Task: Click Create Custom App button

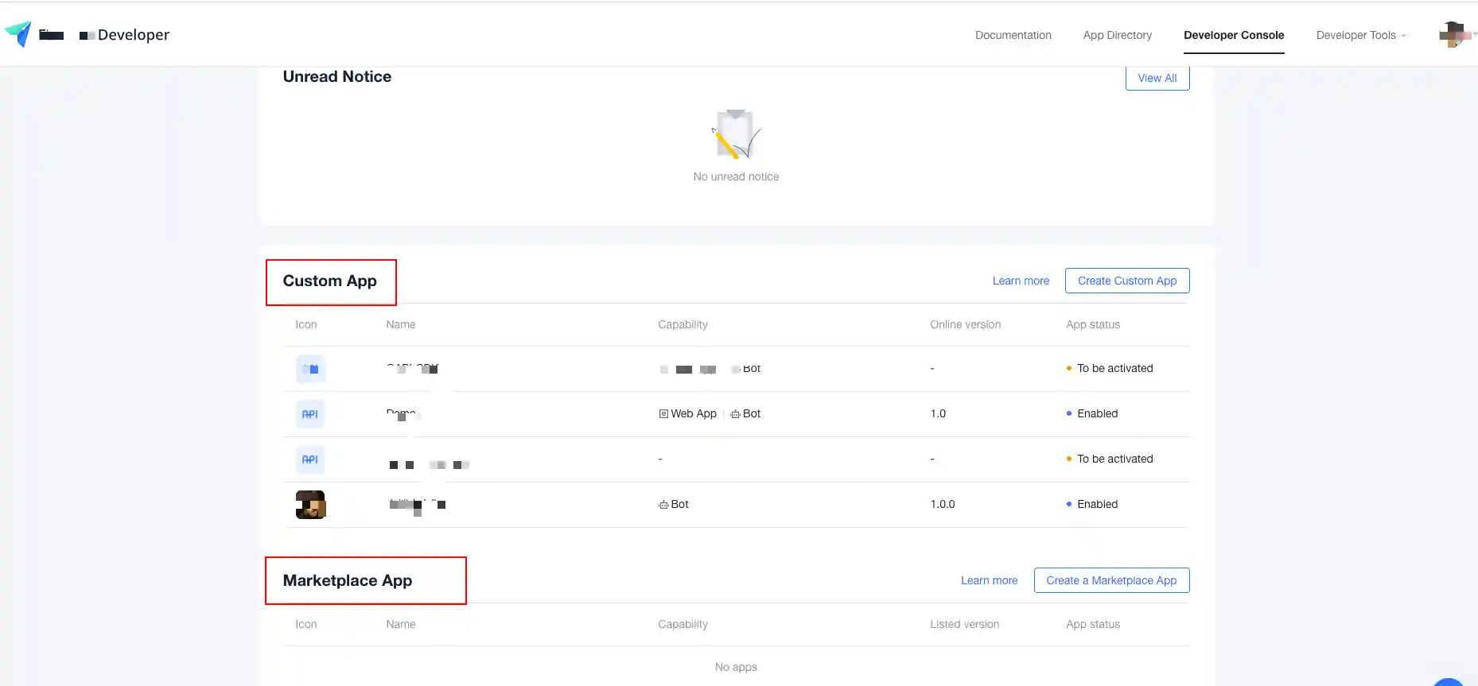Action: [x=1127, y=281]
